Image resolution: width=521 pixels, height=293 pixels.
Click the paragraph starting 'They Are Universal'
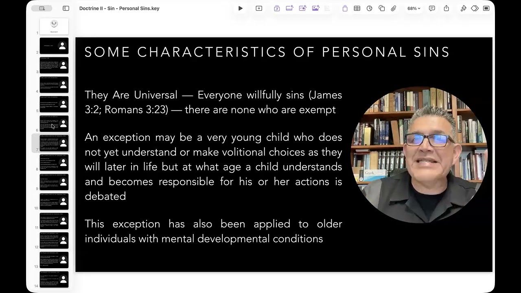pos(213,102)
